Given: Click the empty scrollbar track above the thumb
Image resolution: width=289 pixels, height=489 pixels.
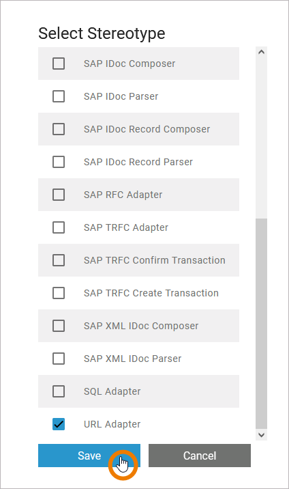Looking at the screenshot, I should coord(261,137).
